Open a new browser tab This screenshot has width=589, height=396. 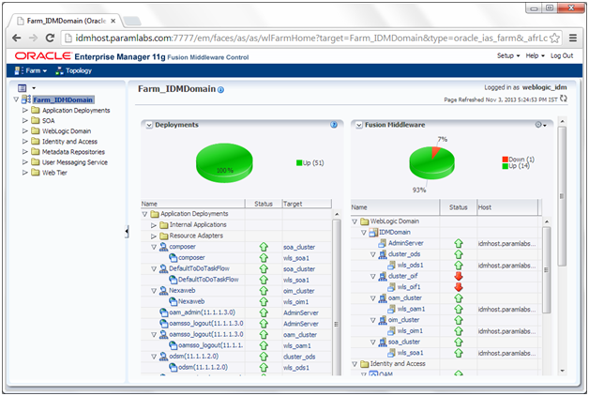132,21
